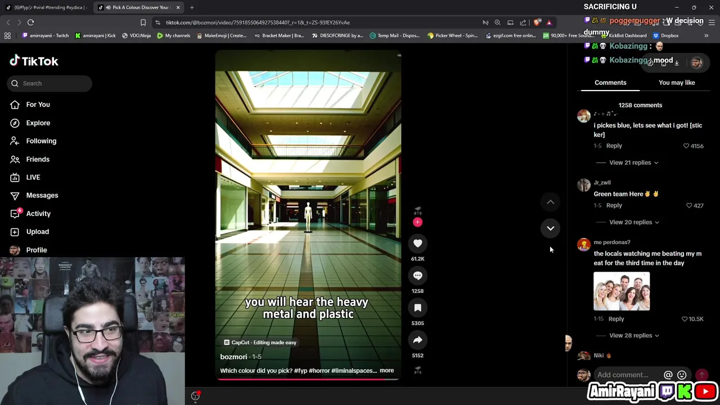Reply to the me perdonas? comment

coord(616,319)
